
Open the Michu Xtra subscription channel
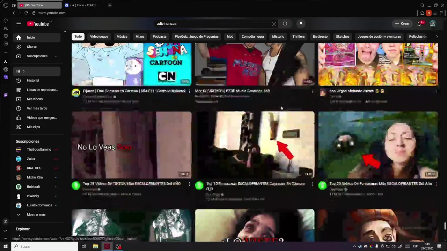(37, 177)
